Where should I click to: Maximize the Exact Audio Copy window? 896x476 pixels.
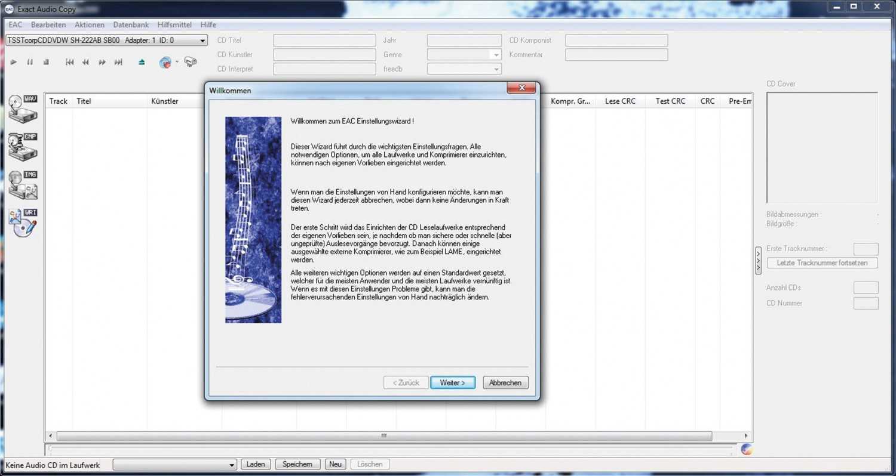click(x=854, y=7)
